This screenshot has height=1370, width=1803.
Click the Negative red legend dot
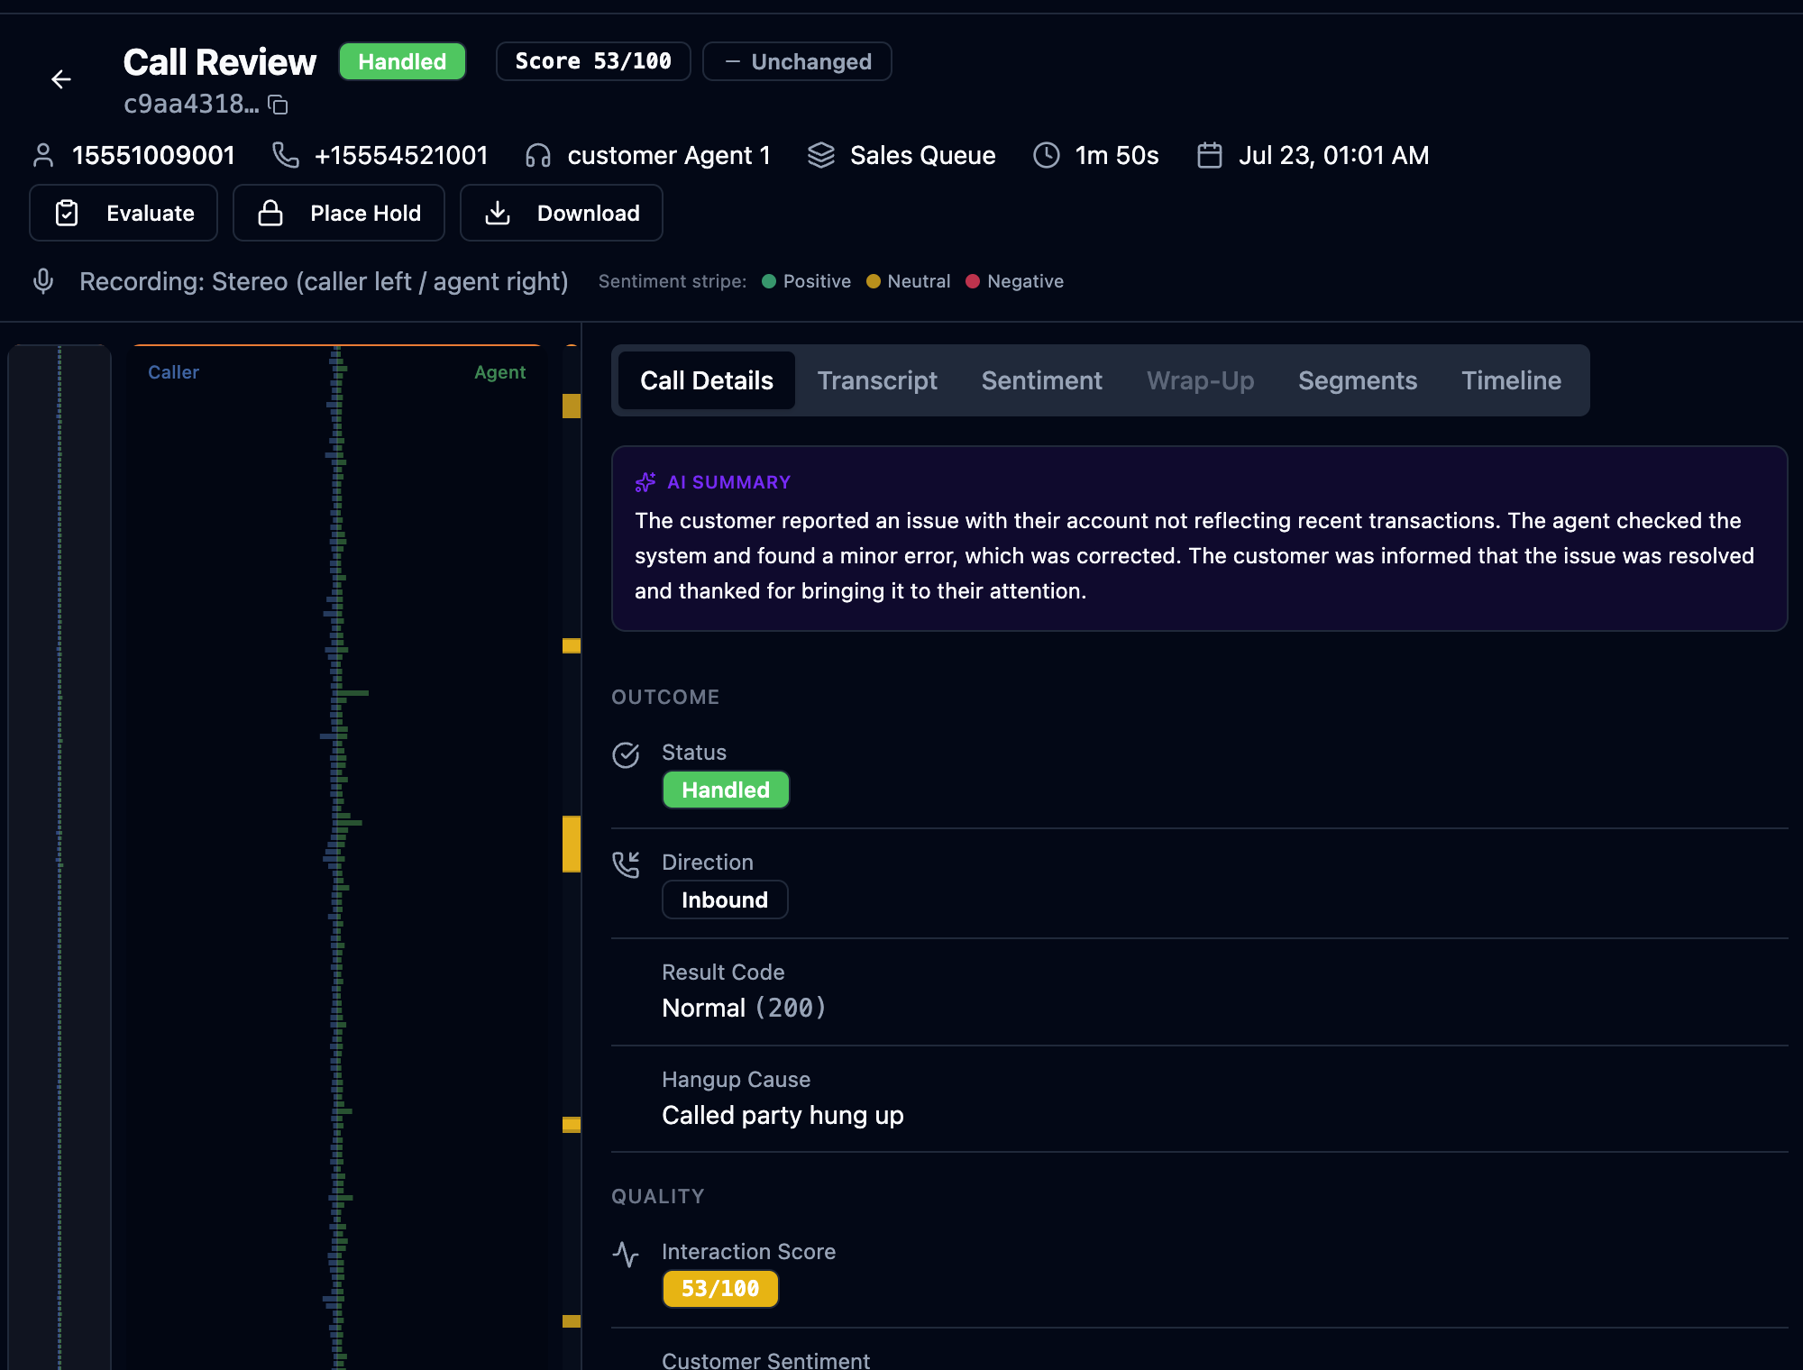point(973,281)
